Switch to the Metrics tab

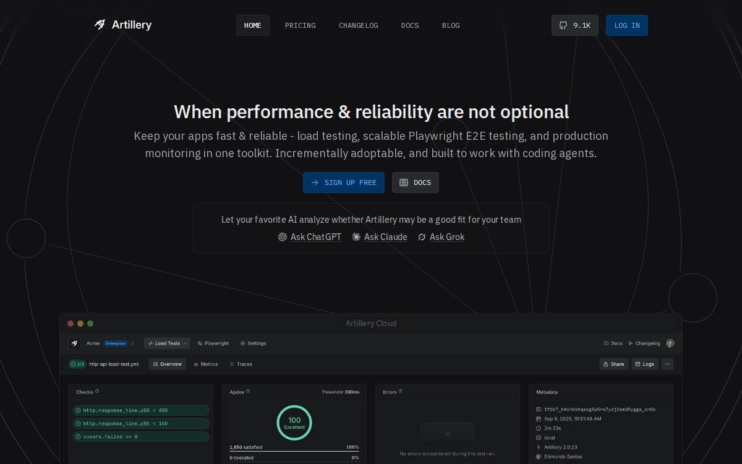[206, 364]
